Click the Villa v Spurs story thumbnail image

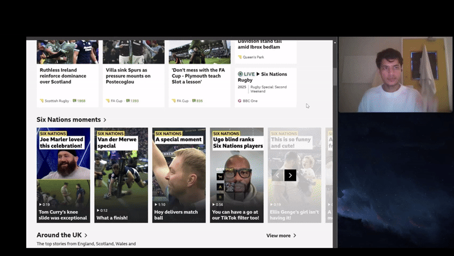point(133,52)
